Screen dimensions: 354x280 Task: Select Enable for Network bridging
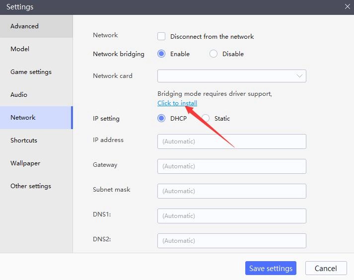(x=161, y=54)
